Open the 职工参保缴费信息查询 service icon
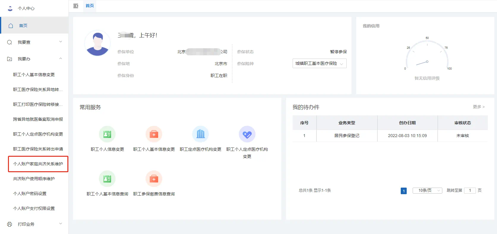Viewport: 497px width, 234px height. pyautogui.click(x=154, y=179)
